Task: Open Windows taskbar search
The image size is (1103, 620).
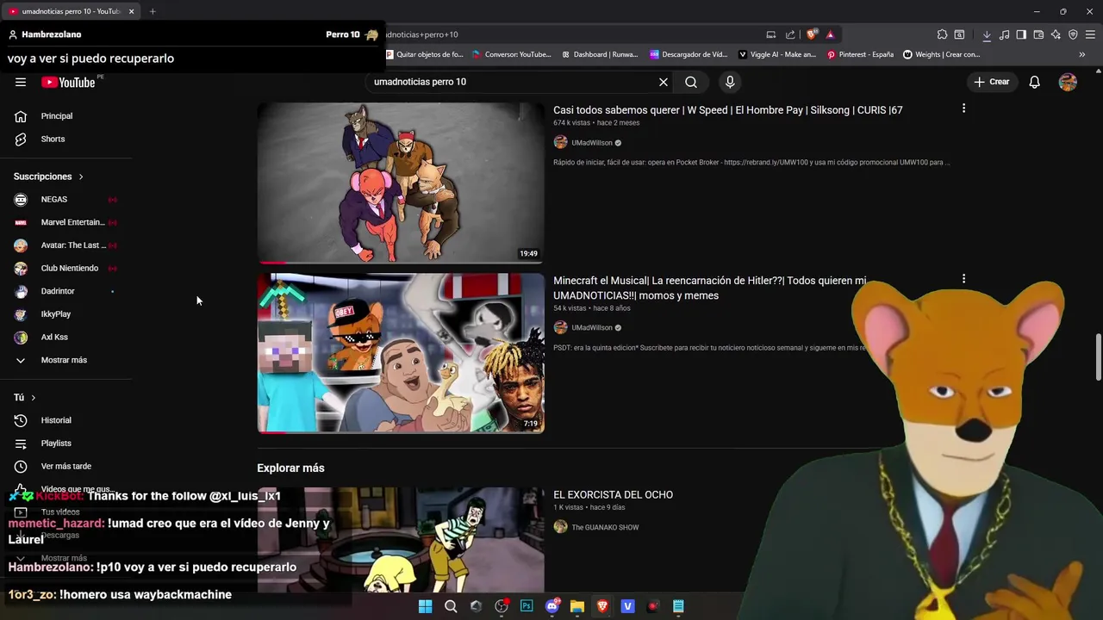Action: point(451,606)
